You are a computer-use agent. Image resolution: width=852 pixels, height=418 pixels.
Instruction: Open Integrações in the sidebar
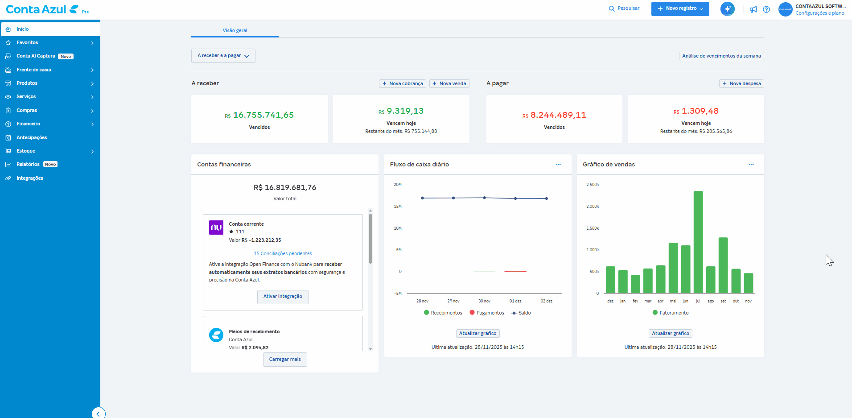pyautogui.click(x=30, y=178)
